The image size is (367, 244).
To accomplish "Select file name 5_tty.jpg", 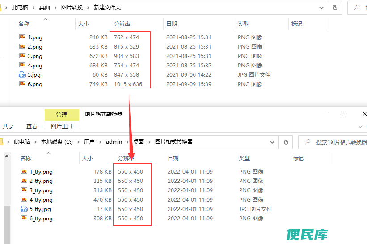I will (x=40, y=209).
